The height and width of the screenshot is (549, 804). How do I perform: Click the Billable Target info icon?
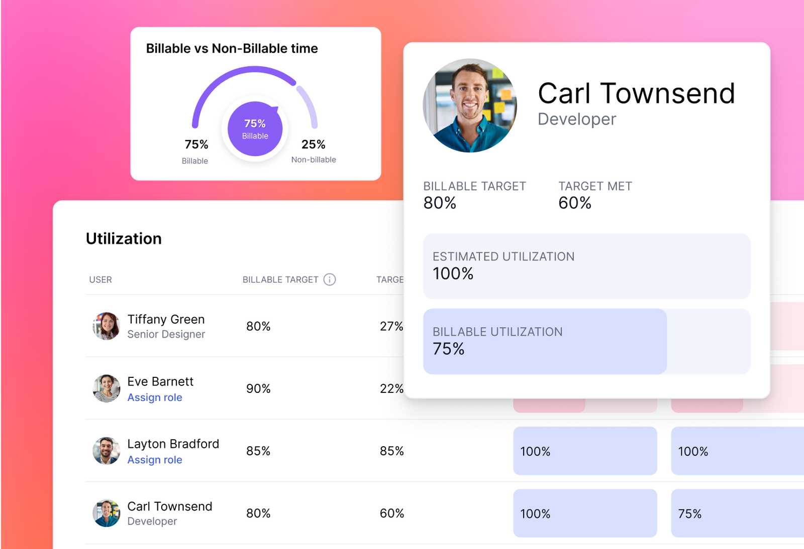pyautogui.click(x=330, y=280)
